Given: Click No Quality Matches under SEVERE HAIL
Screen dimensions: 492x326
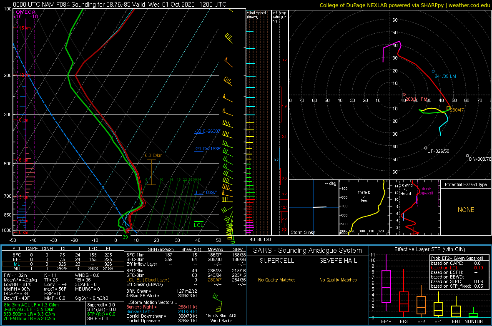Looking at the screenshot, I should pyautogui.click(x=338, y=280).
